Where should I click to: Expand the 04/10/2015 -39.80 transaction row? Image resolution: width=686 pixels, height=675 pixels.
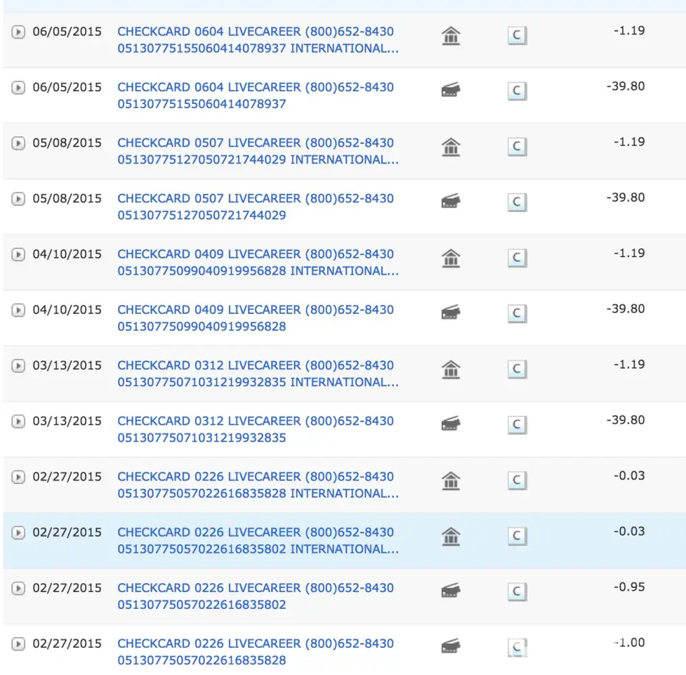[x=18, y=310]
